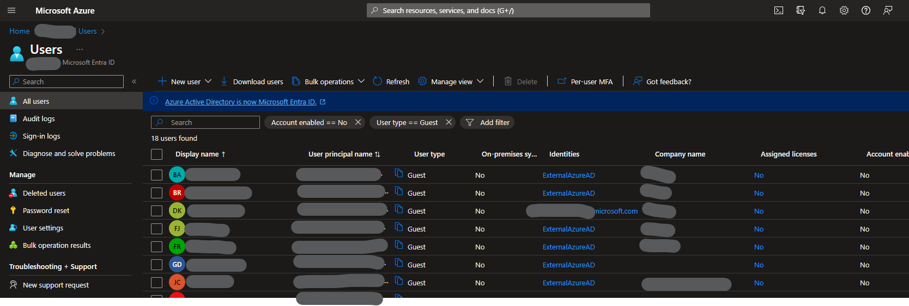Copy user principal name in DK row
The image size is (909, 306).
[x=399, y=209]
